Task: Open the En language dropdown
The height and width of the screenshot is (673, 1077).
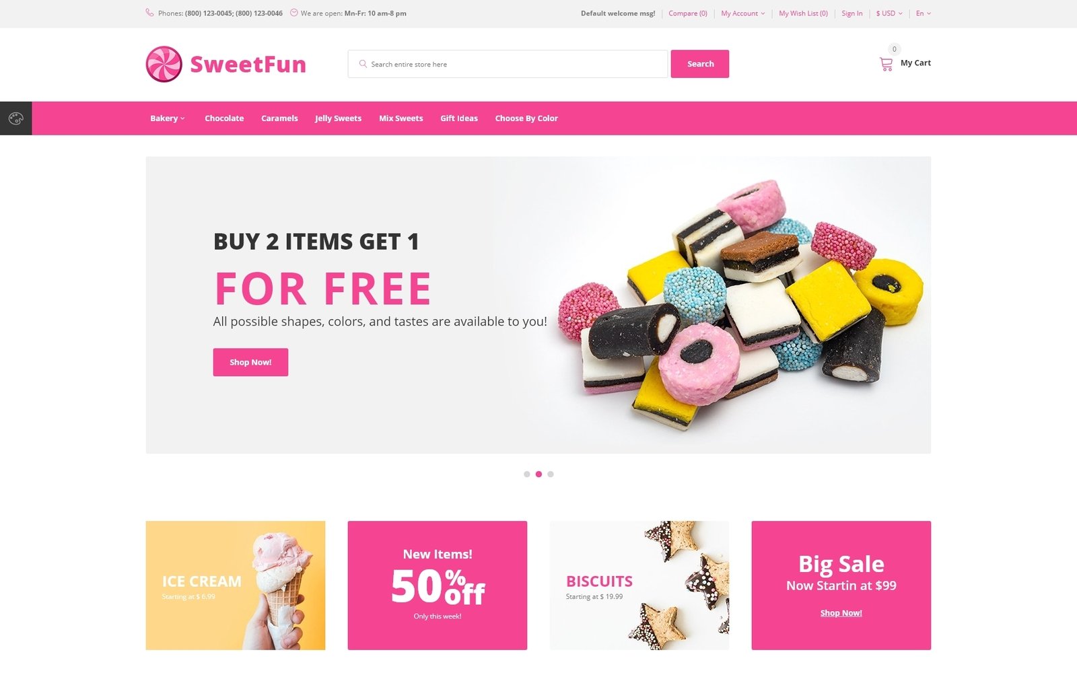Action: tap(924, 13)
